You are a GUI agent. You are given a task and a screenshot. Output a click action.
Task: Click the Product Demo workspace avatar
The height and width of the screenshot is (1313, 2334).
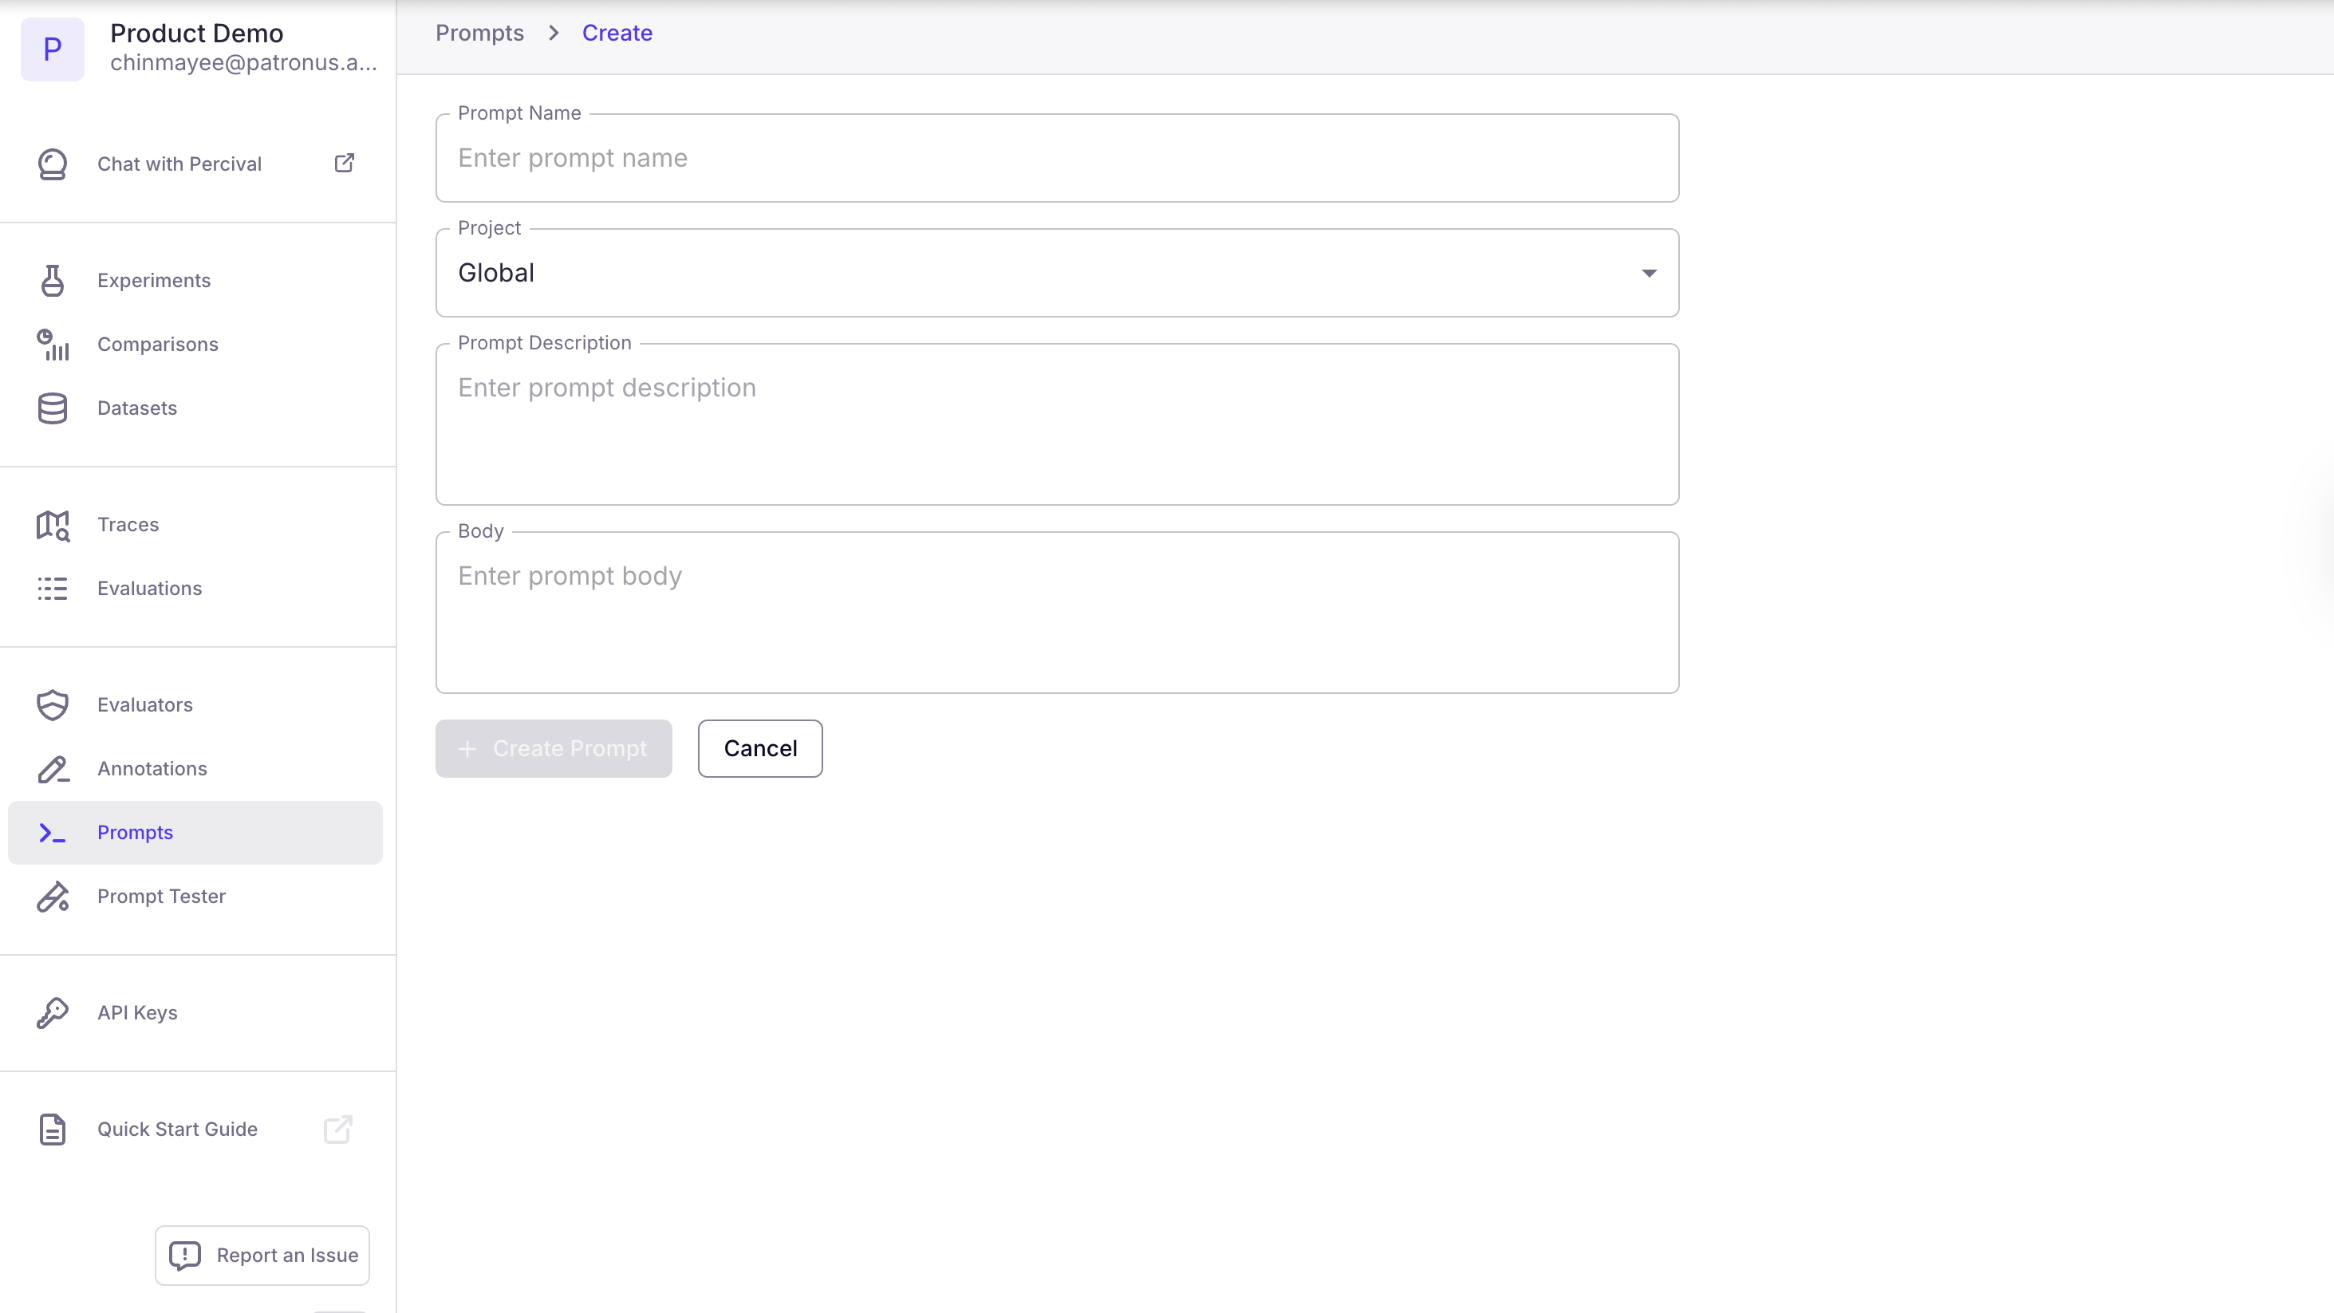(x=53, y=49)
